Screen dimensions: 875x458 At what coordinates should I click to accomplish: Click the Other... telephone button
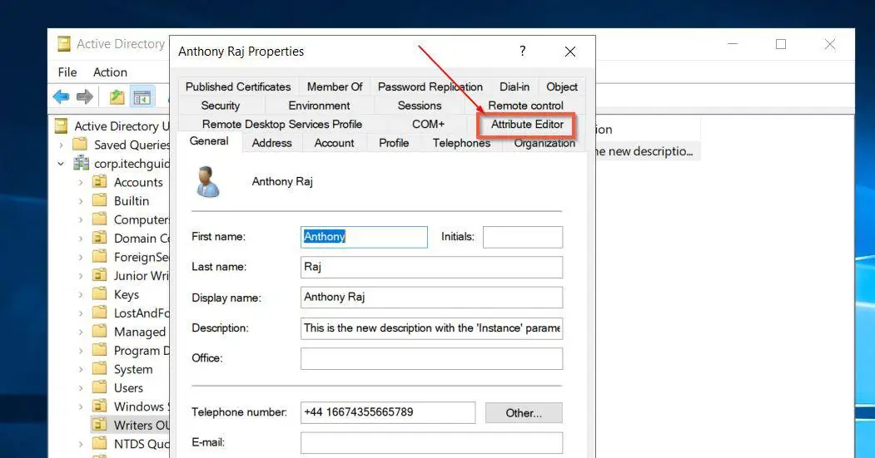[x=524, y=413]
